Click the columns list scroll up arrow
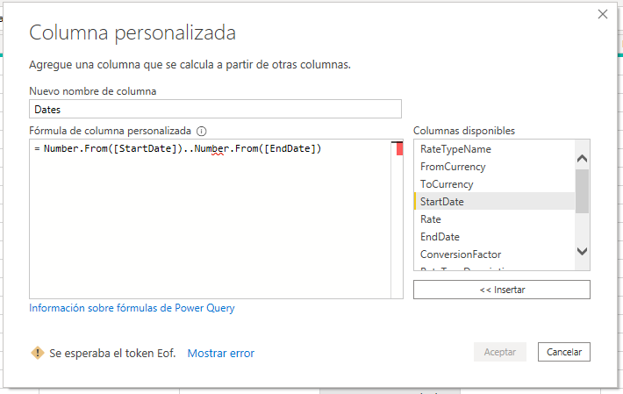Screen dimensions: 623x394 [582, 159]
